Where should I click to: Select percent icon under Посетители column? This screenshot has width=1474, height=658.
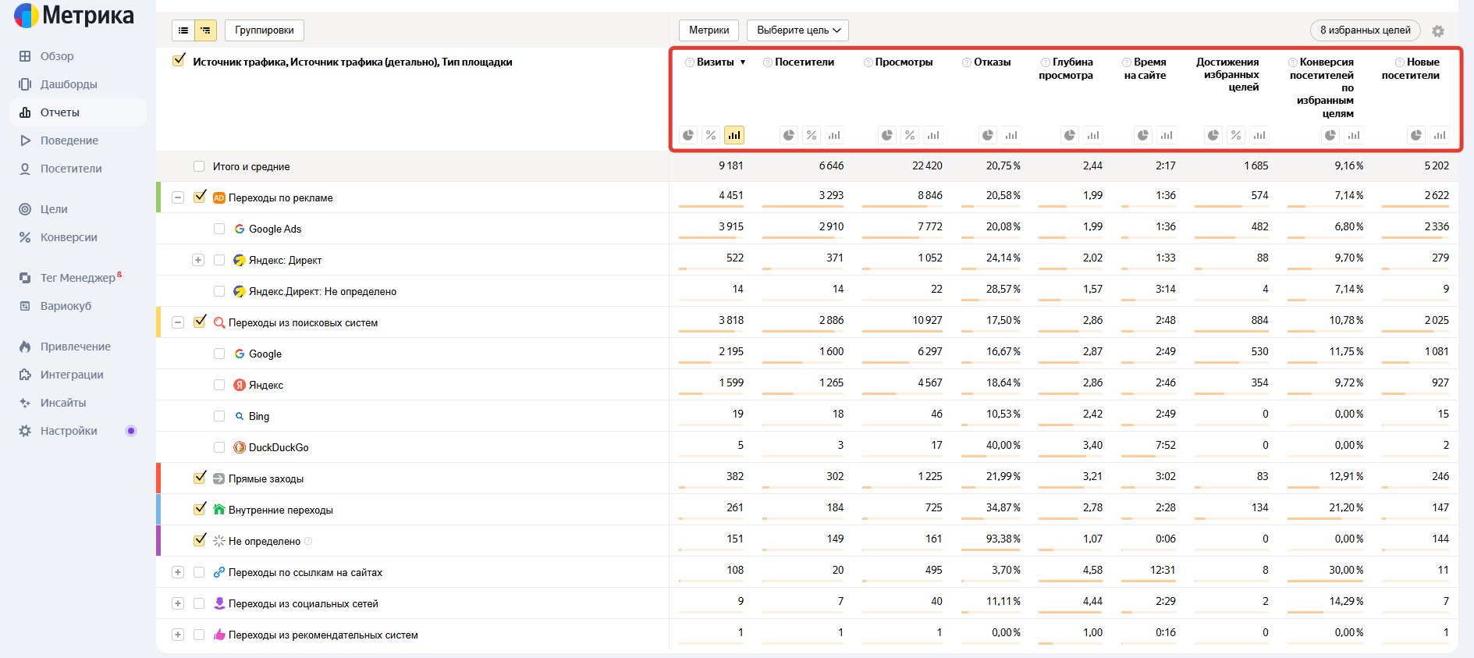coord(812,135)
